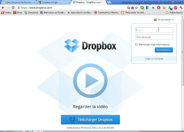184x132 pixels.
Task: Click the Télécharger Dropbox button
Action: 90,120
